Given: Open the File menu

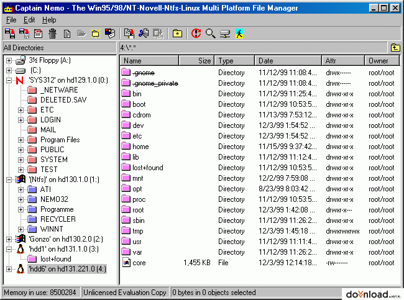Looking at the screenshot, I should 11,20.
